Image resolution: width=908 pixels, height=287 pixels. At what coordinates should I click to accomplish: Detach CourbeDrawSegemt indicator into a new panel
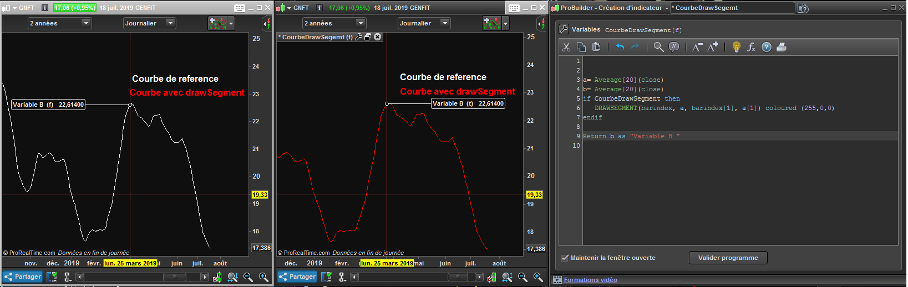tap(368, 37)
